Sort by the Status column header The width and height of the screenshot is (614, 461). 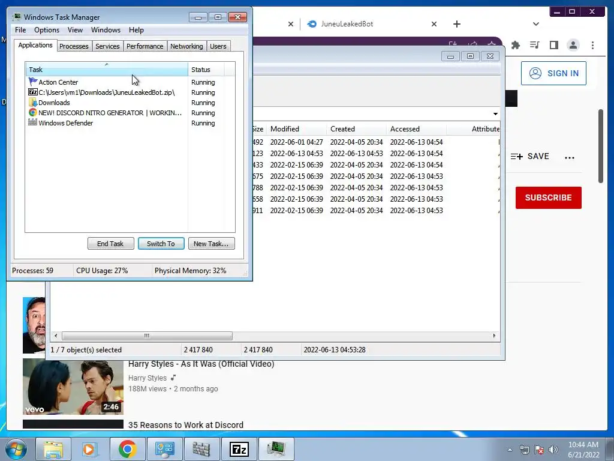[206, 70]
